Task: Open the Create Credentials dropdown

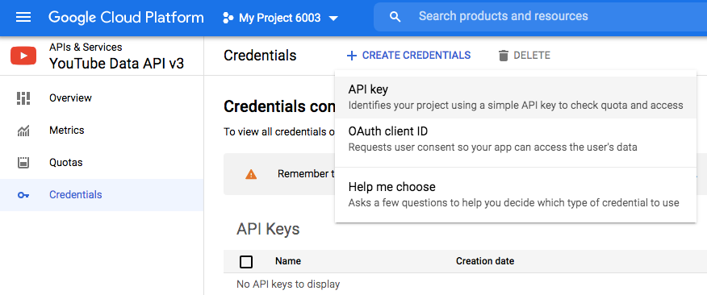Action: 408,56
